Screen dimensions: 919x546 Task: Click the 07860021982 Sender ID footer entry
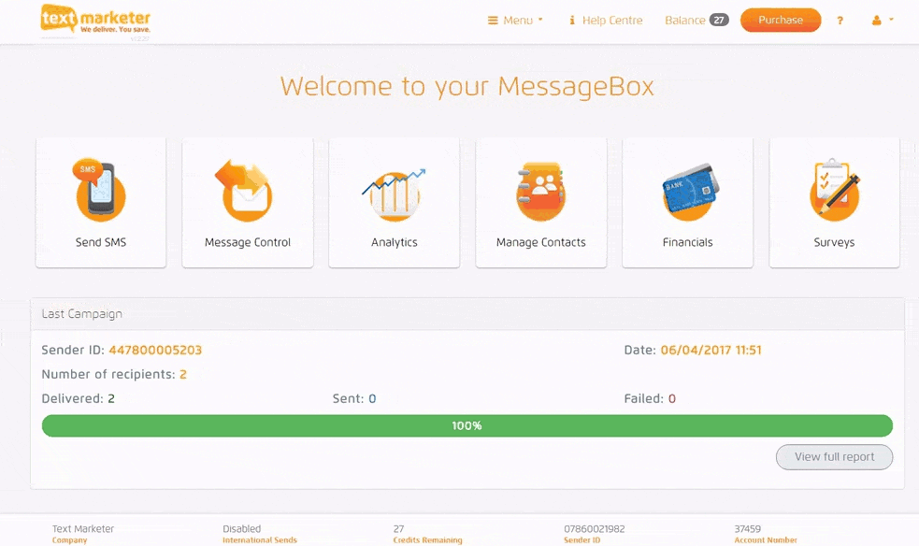595,534
